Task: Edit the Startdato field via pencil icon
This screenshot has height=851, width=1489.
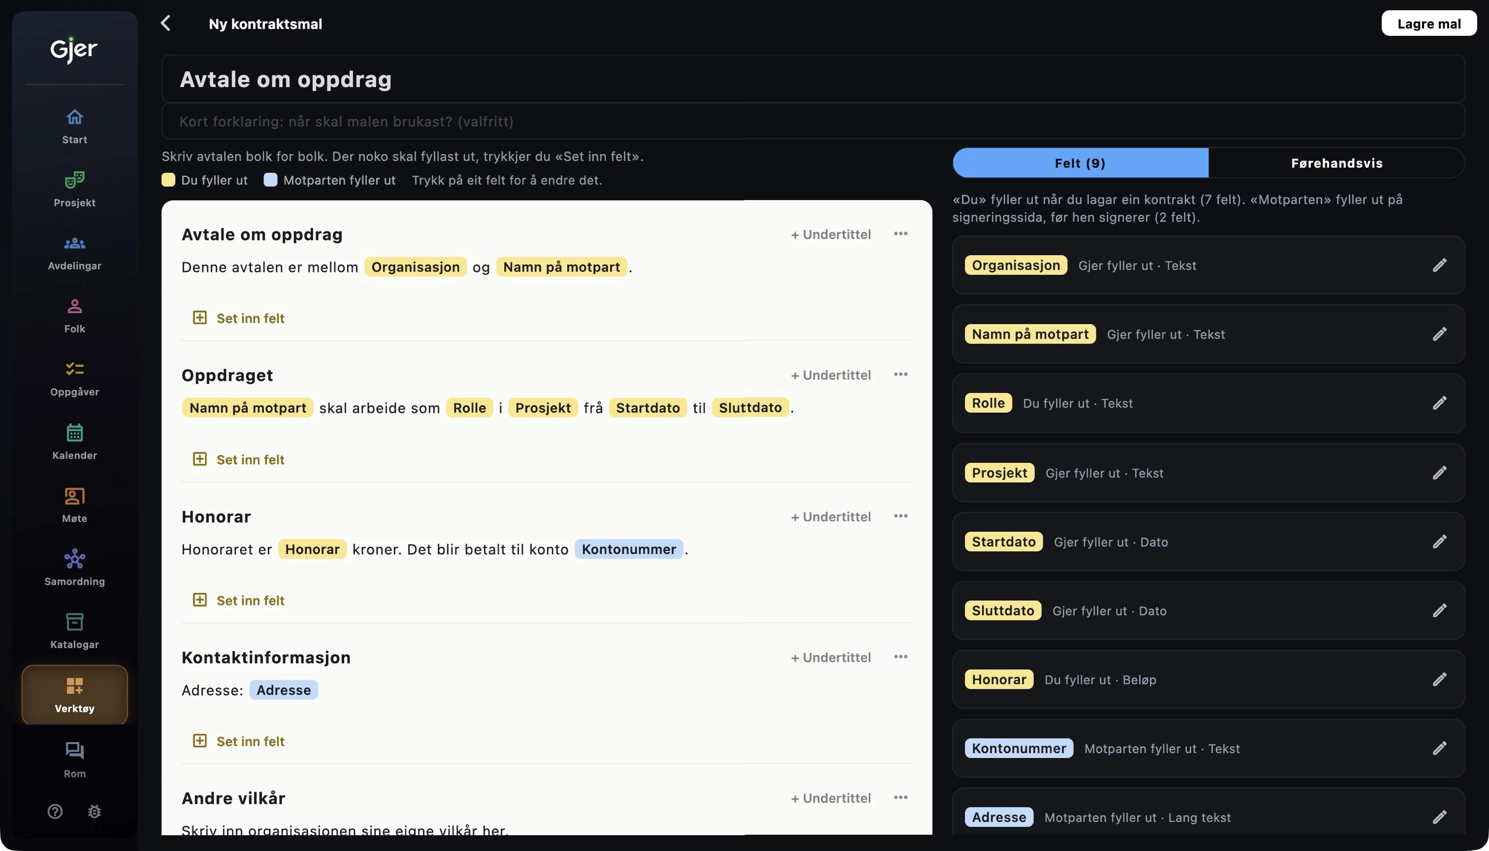Action: click(1439, 542)
